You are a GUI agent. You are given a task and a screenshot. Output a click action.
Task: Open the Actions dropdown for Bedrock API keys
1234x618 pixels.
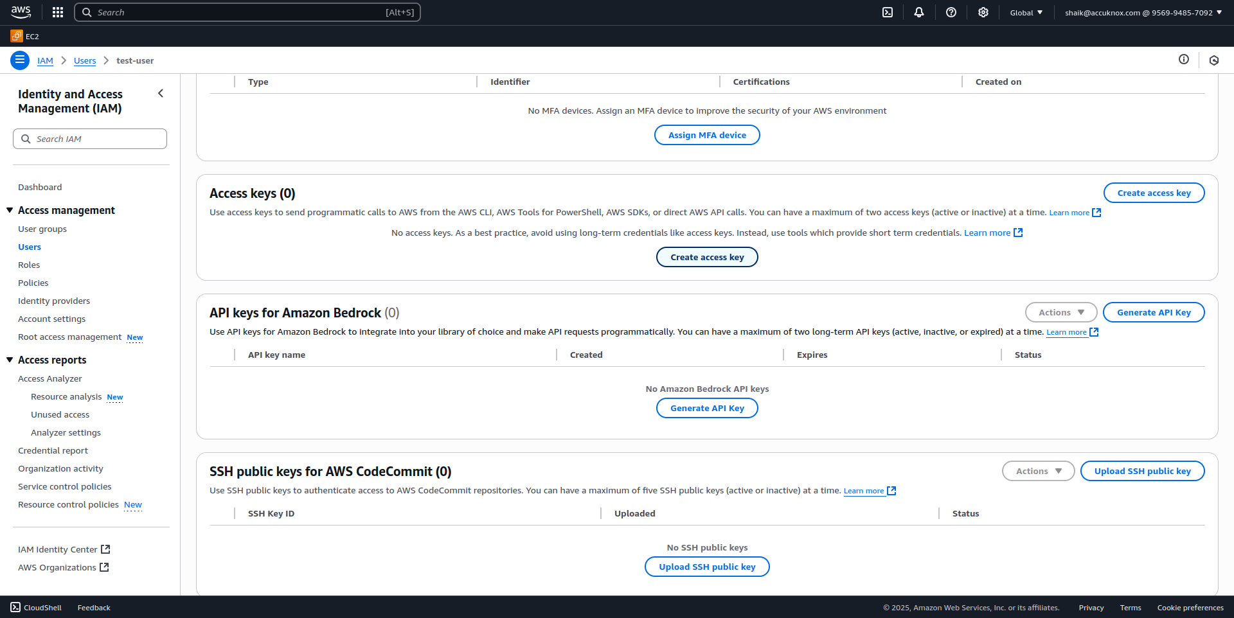click(1060, 312)
